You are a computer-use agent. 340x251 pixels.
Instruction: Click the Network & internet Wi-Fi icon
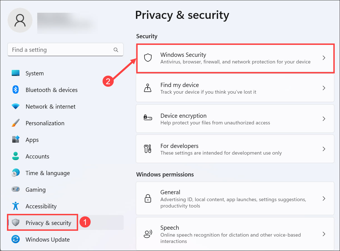16,106
